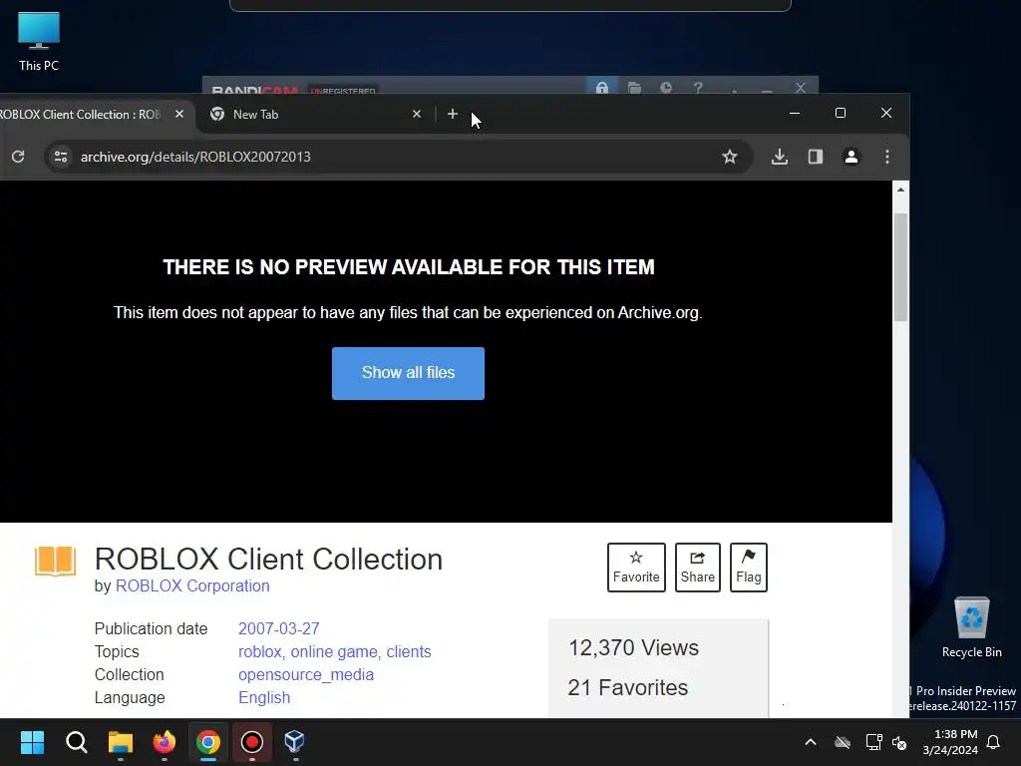
Task: Click muted volume tray icon
Action: [x=899, y=742]
